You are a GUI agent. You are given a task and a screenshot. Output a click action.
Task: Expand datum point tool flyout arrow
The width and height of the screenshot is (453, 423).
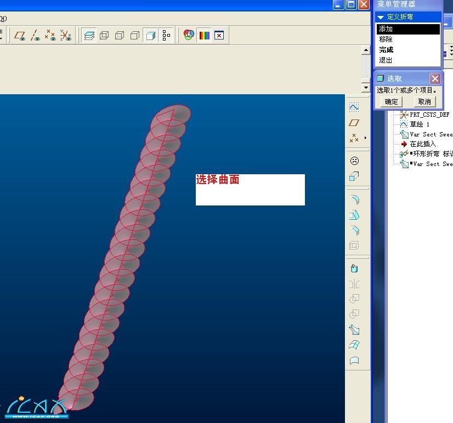point(365,138)
